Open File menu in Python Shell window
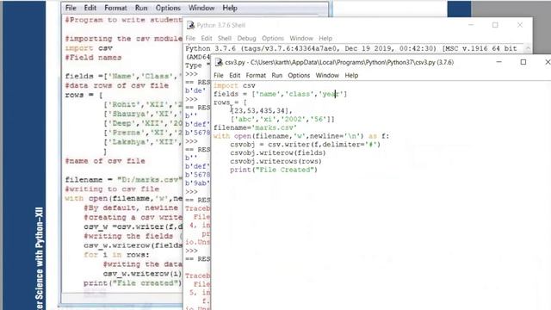The image size is (551, 310). pyautogui.click(x=190, y=38)
